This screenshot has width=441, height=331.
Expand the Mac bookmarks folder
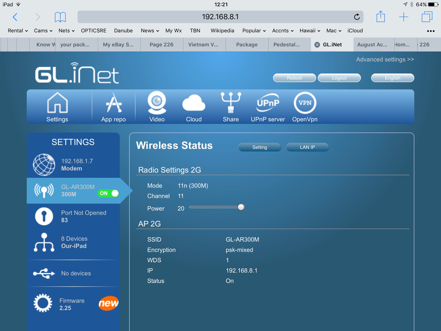click(x=334, y=31)
